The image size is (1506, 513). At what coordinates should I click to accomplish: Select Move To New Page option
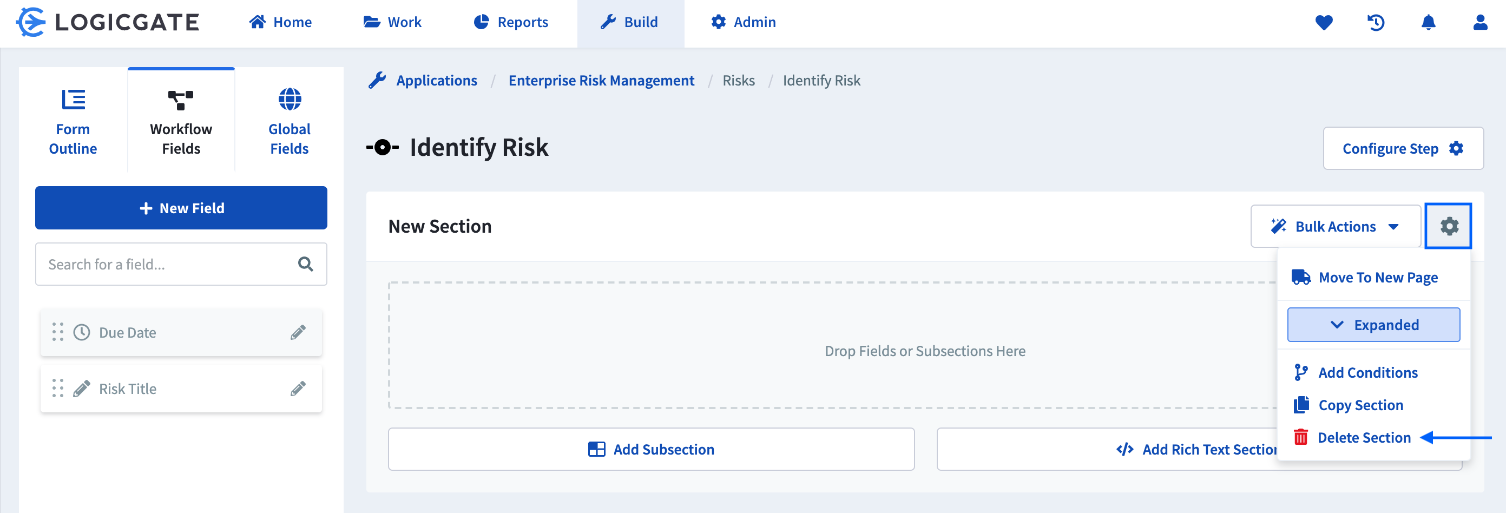(x=1377, y=277)
